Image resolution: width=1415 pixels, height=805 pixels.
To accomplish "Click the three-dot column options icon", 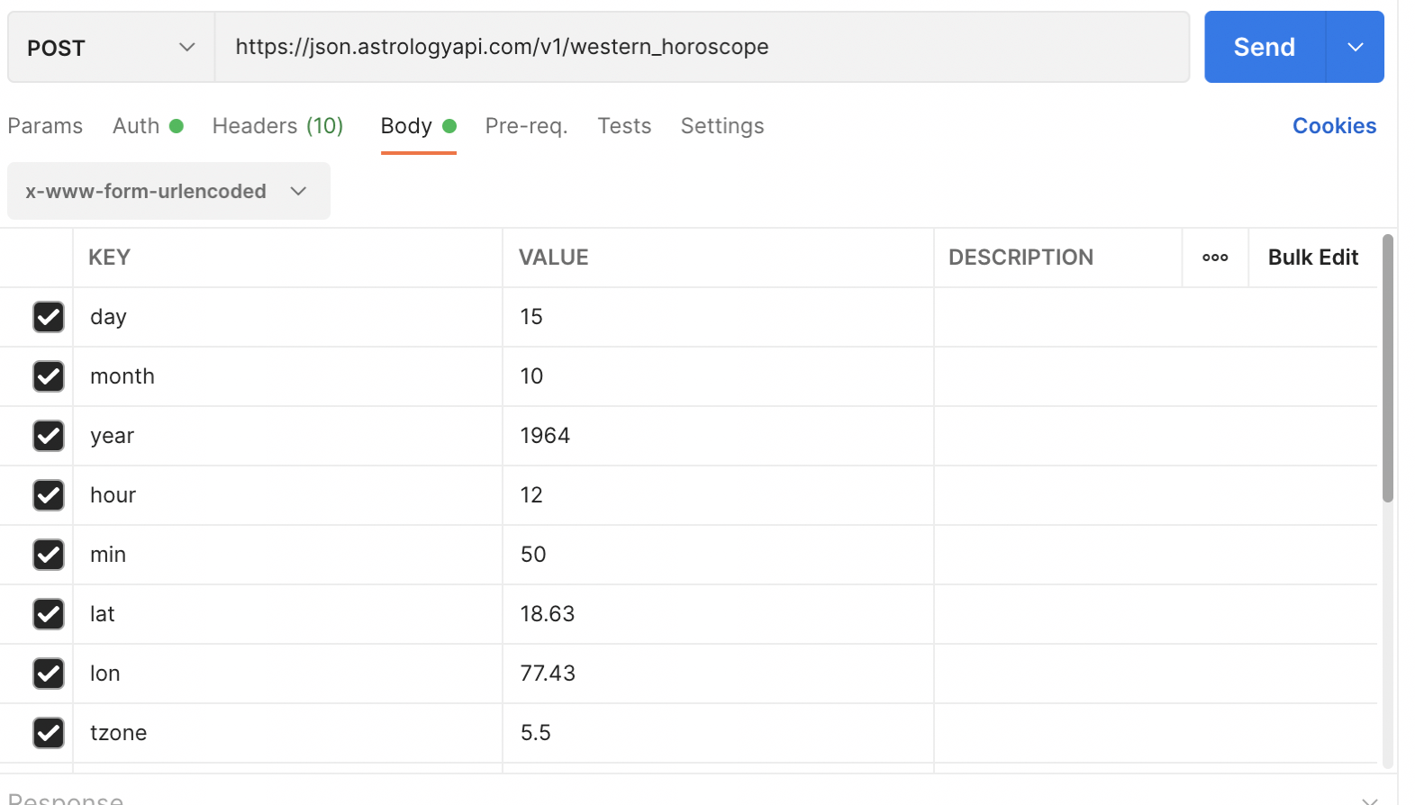I will pos(1214,258).
